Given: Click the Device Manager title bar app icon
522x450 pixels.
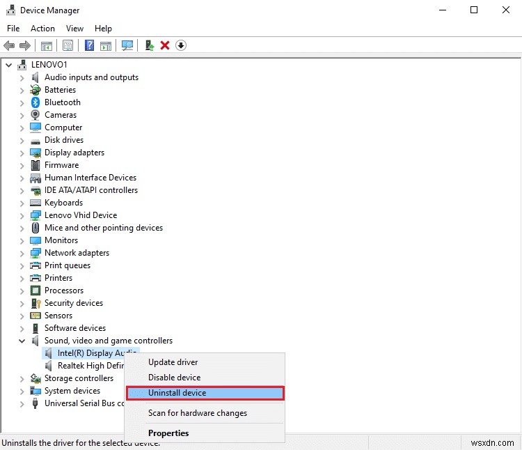Looking at the screenshot, I should coord(10,10).
